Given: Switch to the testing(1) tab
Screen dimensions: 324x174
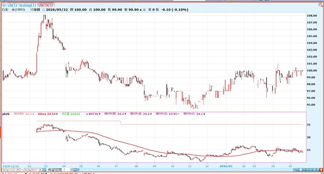Looking at the screenshot, I should 28,5.
